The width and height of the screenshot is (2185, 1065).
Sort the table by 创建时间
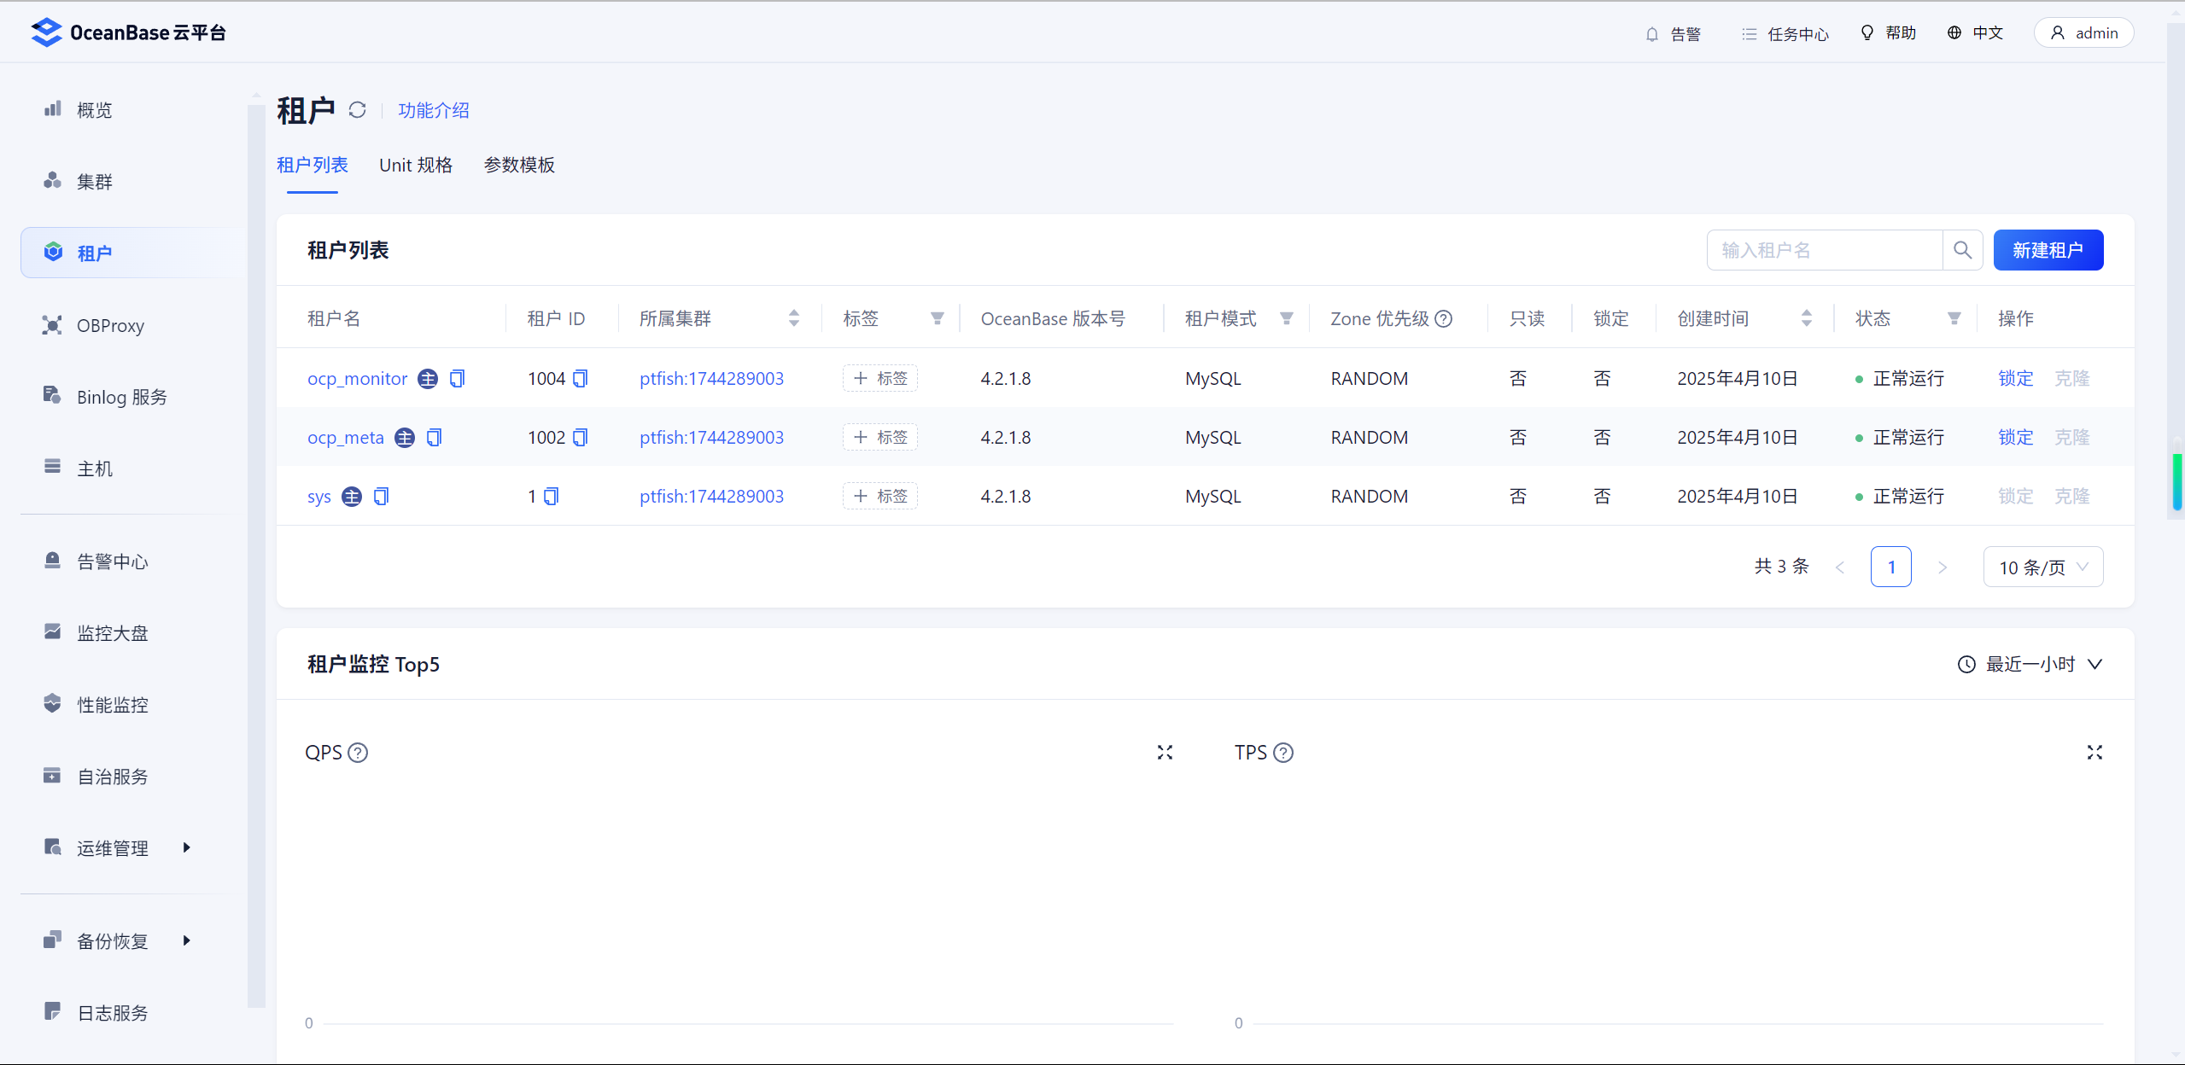click(1806, 318)
